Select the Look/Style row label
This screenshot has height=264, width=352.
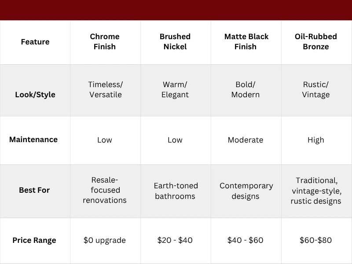[x=35, y=94]
